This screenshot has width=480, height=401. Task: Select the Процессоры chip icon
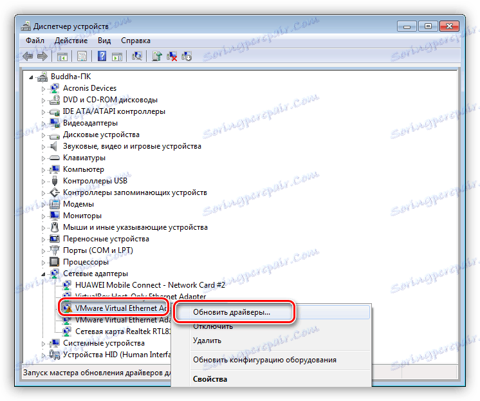[55, 262]
